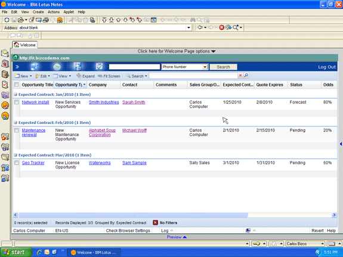This screenshot has width=343, height=257.
Task: Click the red X clear search icon
Action: tap(240, 76)
